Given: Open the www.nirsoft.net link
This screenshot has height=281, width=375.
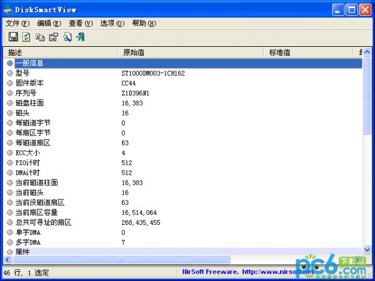Looking at the screenshot, I should [x=278, y=272].
